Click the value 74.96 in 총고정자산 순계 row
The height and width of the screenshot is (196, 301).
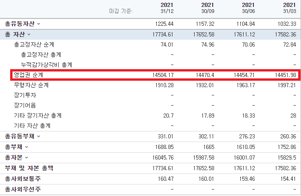click(x=208, y=45)
